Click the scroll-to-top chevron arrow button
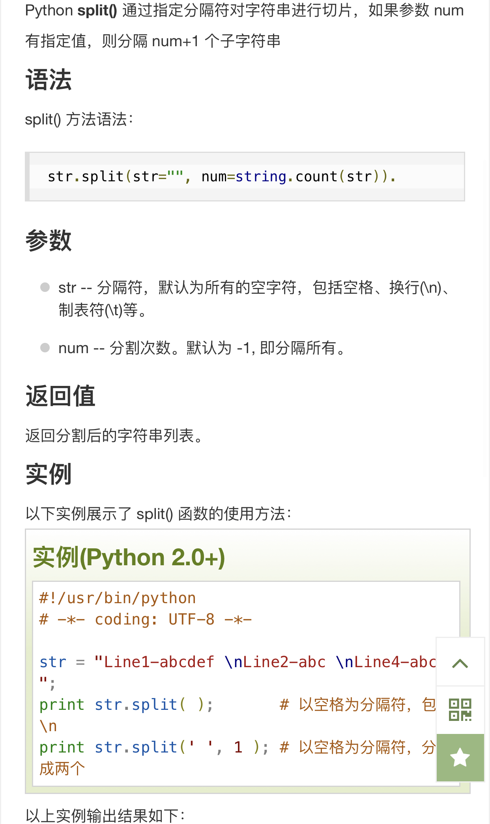This screenshot has height=824, width=490. point(460,663)
